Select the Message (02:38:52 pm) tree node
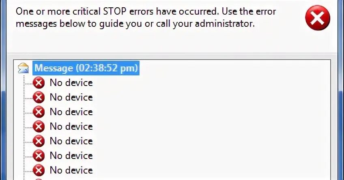344x180 pixels. coord(86,68)
